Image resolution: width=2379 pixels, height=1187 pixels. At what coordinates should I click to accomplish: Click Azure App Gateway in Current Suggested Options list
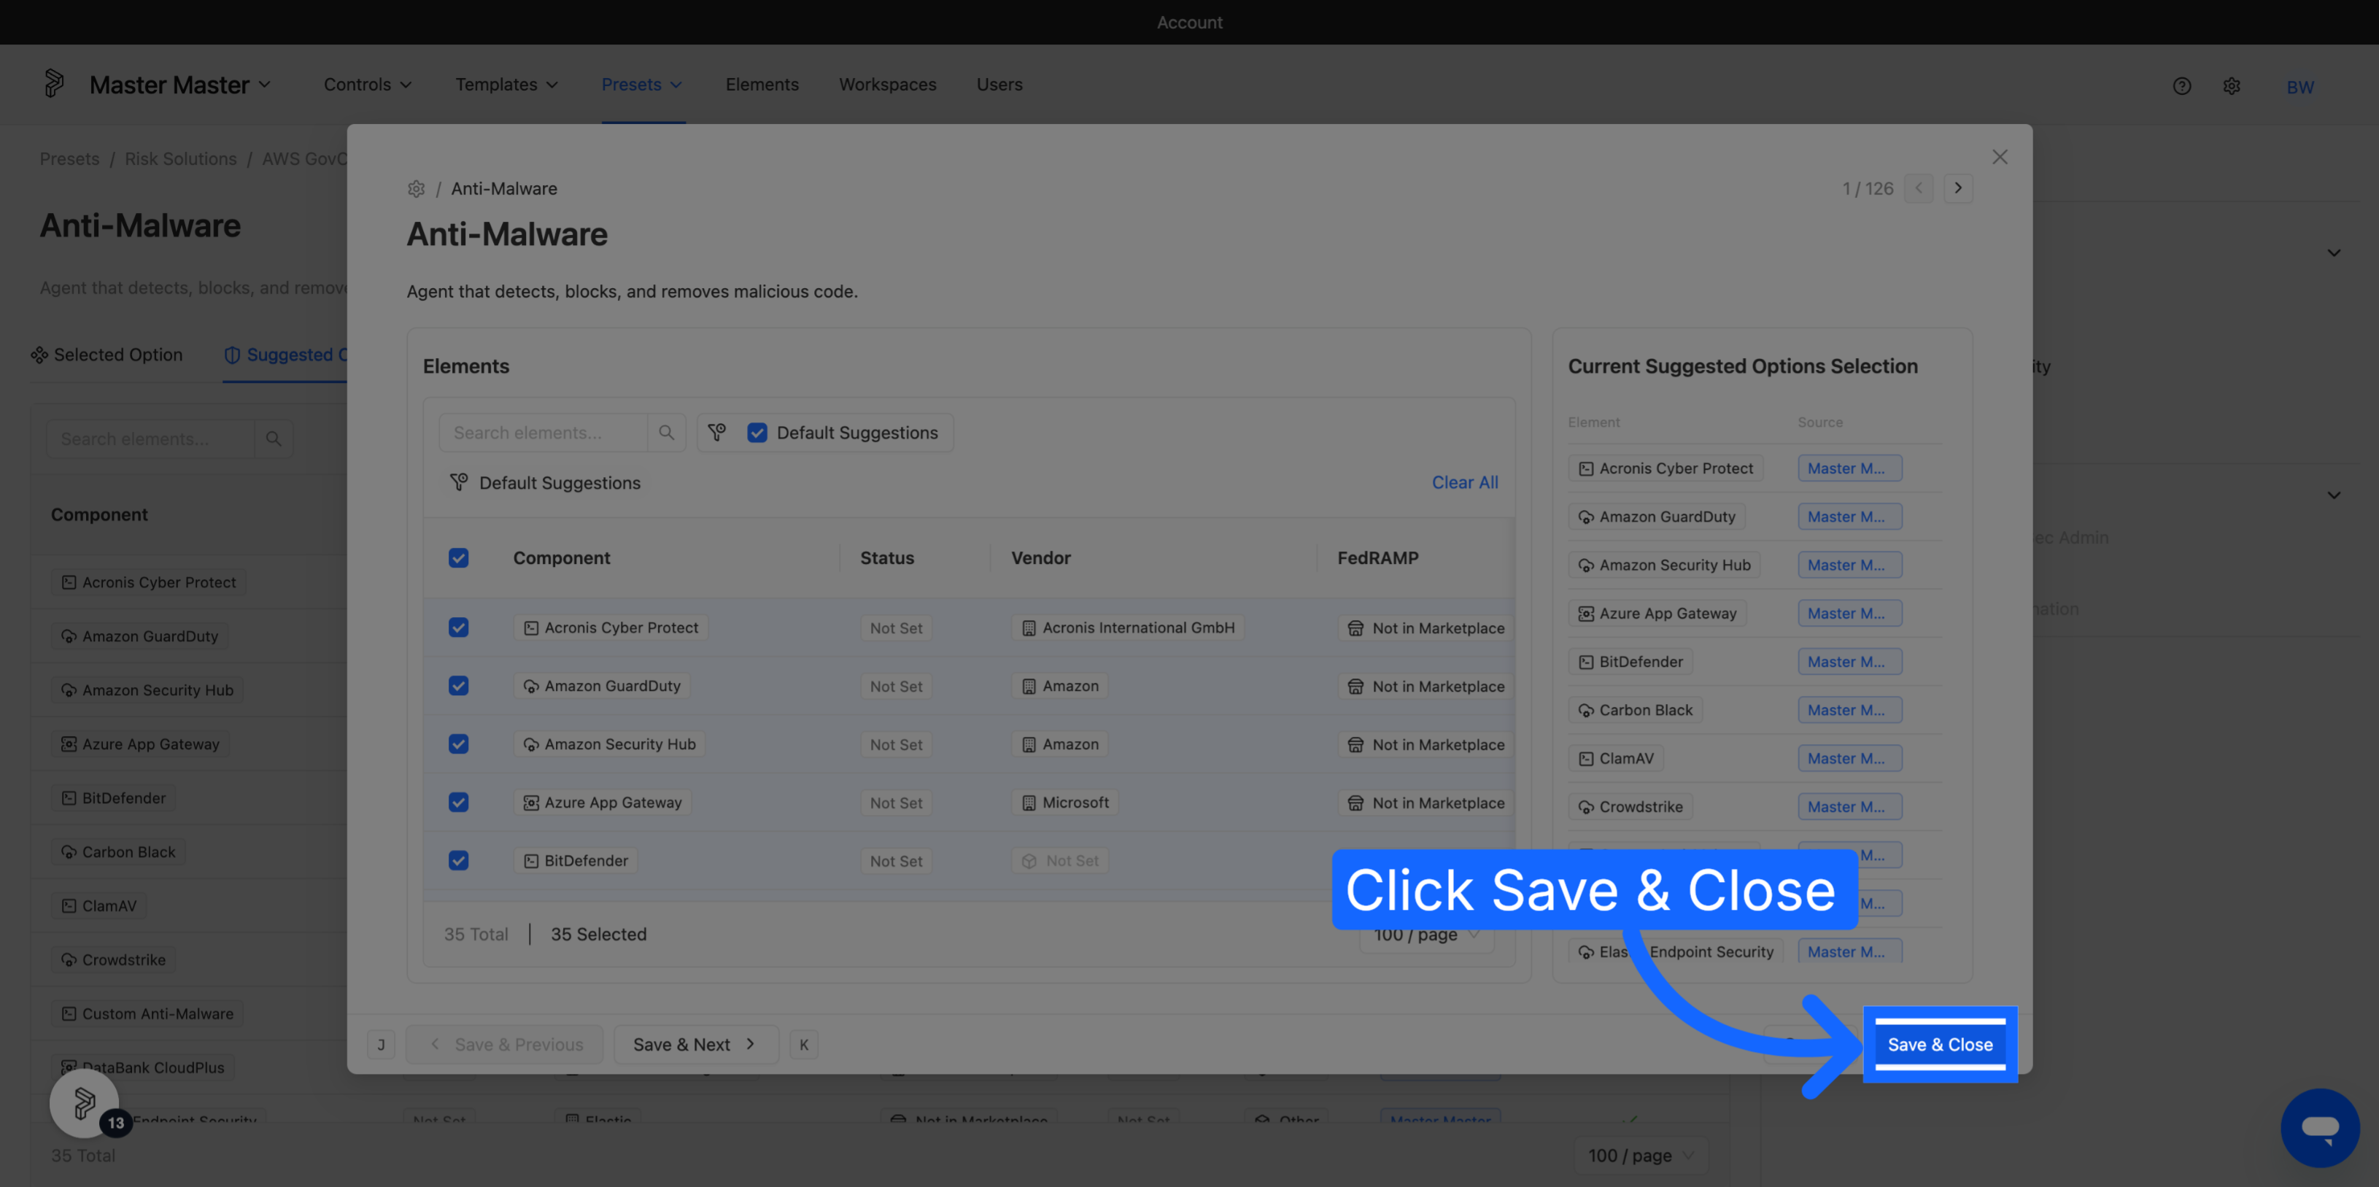1657,614
